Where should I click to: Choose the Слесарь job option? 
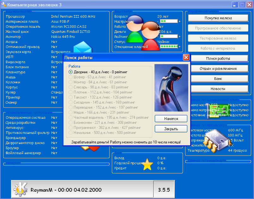tap(70, 87)
